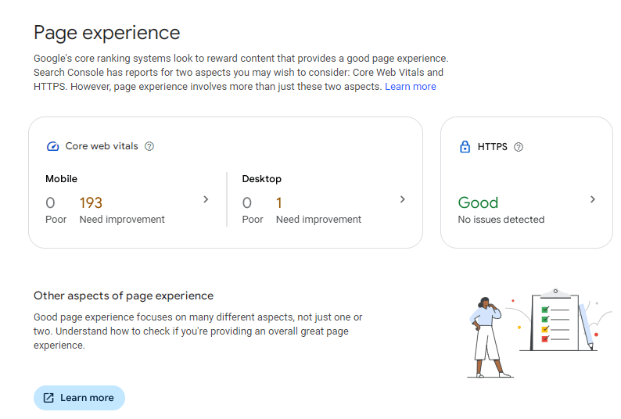This screenshot has height=419, width=621.
Task: Click the Desktop 0 Poor count
Action: tap(246, 203)
